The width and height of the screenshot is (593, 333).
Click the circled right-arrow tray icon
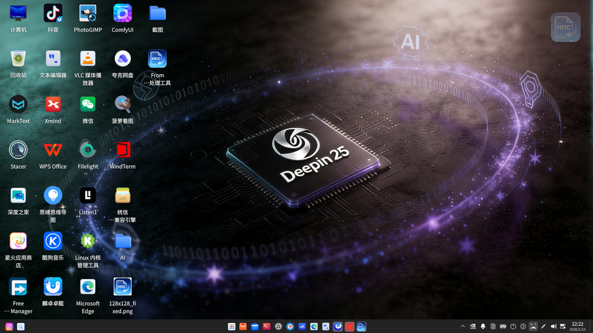523,326
